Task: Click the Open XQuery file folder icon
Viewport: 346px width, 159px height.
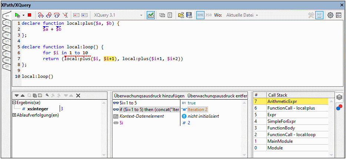Action: (181, 15)
